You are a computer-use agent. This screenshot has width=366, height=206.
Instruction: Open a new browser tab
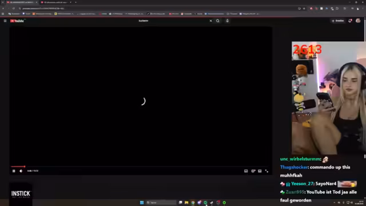pos(75,2)
